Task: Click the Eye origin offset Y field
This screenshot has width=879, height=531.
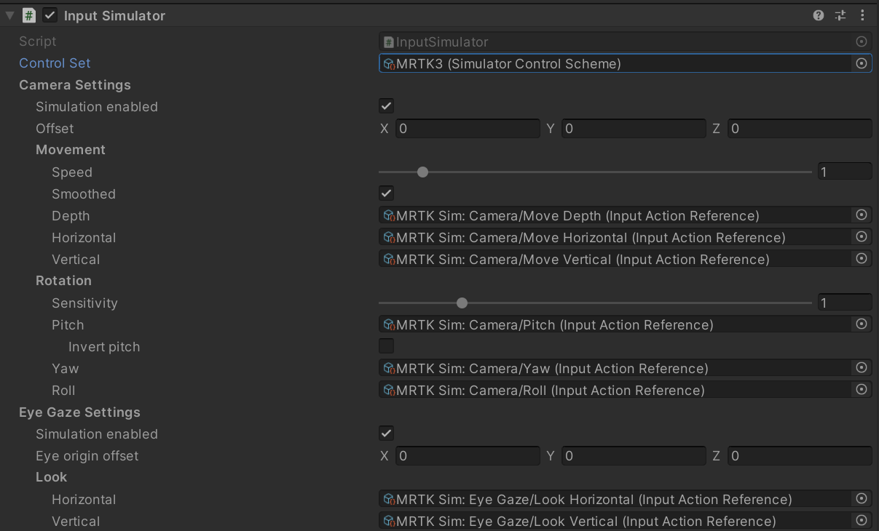Action: [634, 456]
